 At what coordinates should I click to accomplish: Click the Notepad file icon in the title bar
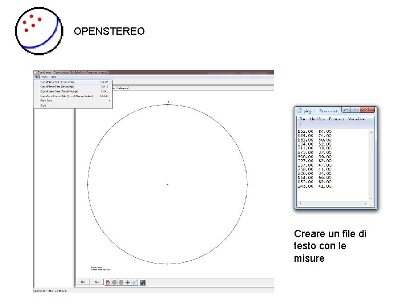[300, 111]
